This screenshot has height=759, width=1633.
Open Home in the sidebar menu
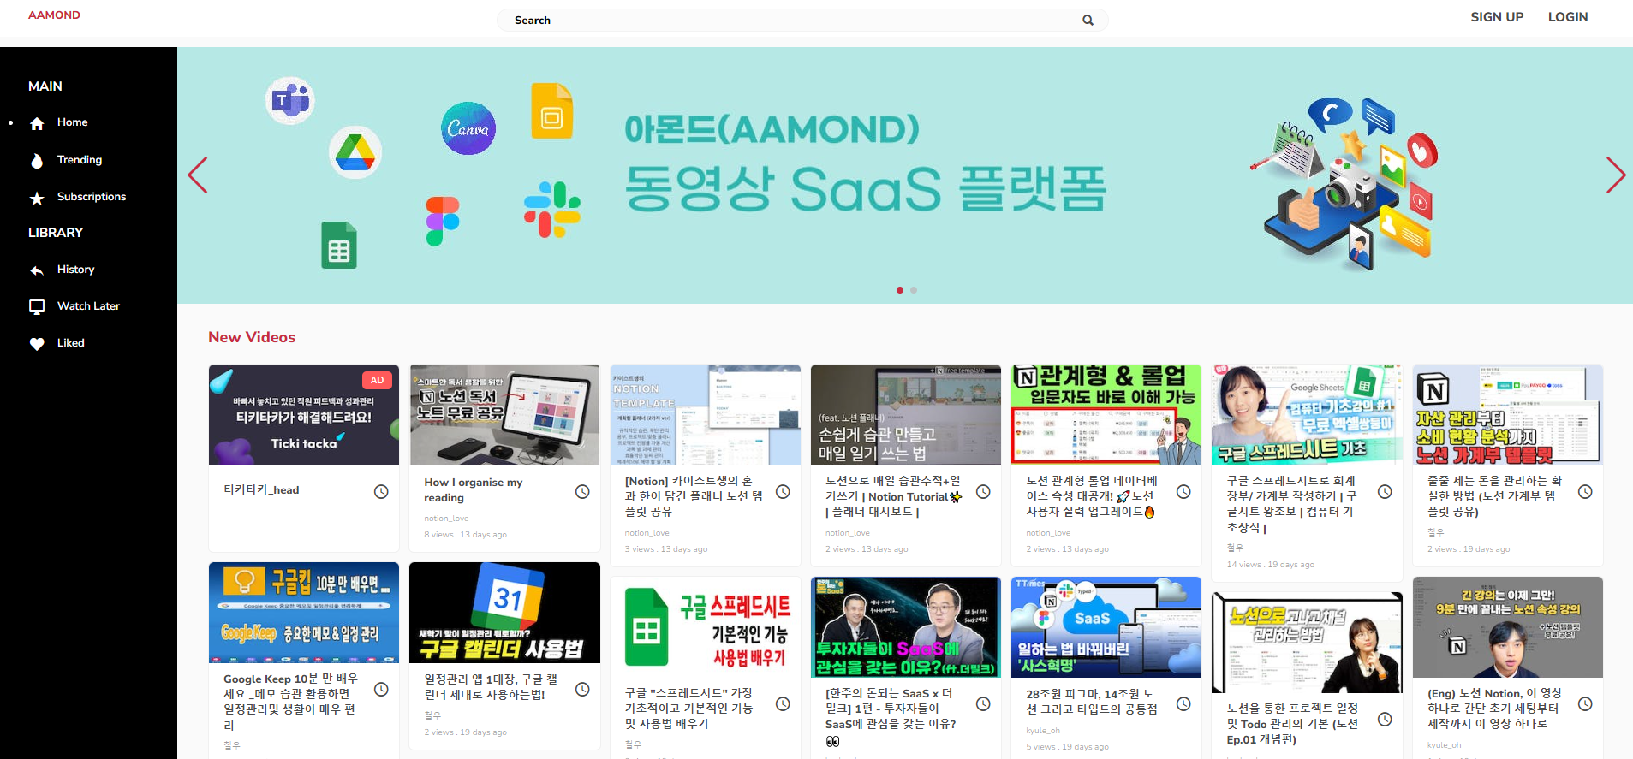[x=72, y=122]
